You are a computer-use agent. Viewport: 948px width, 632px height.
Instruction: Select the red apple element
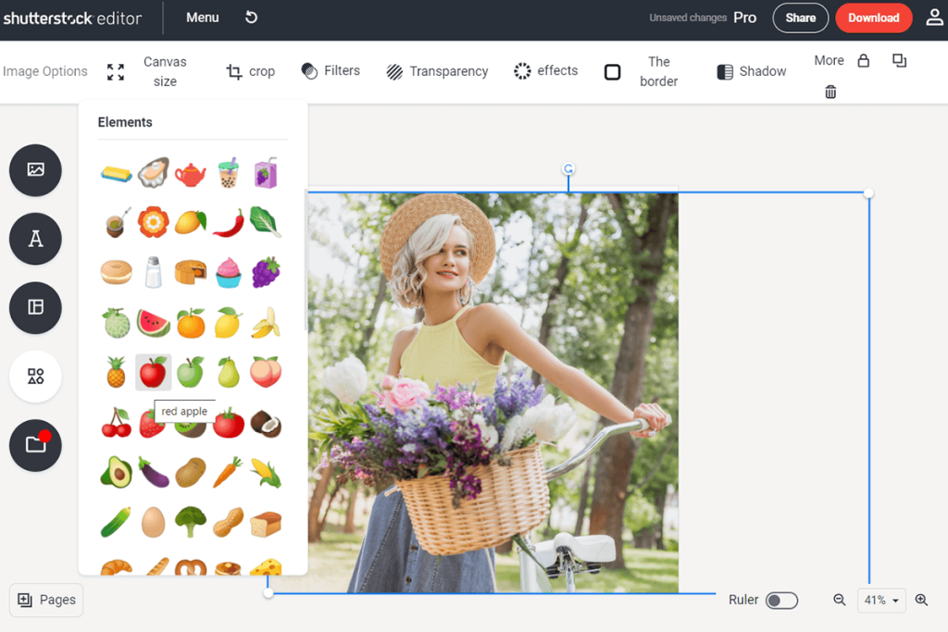153,372
